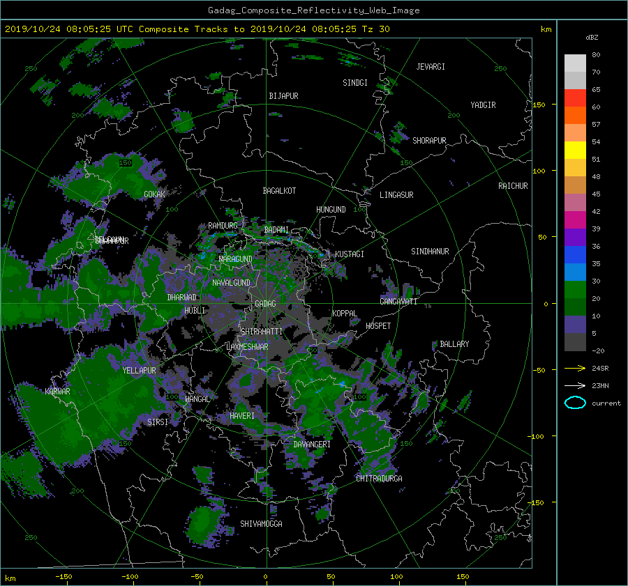Click the -20 value on dBZ scale
The image size is (628, 586).
coord(598,350)
